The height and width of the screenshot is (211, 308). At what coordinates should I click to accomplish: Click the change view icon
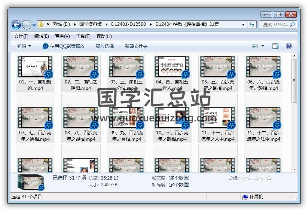point(255,46)
